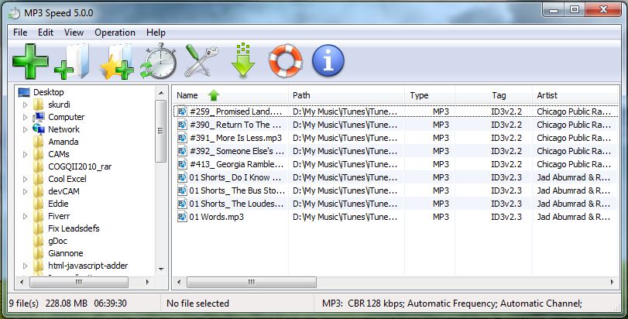The height and width of the screenshot is (319, 628).
Task: Click the stopwatch Change Speed icon
Action: pyautogui.click(x=158, y=61)
